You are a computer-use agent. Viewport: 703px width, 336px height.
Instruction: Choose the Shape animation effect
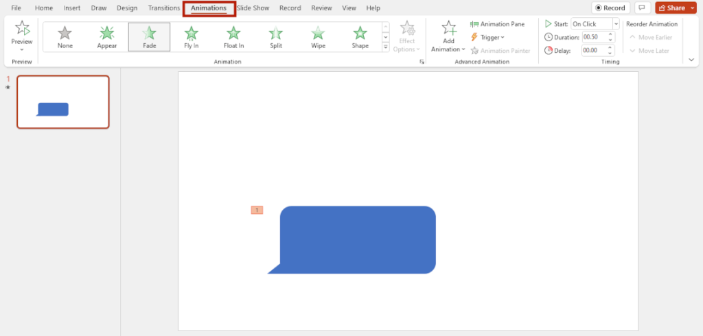point(360,36)
